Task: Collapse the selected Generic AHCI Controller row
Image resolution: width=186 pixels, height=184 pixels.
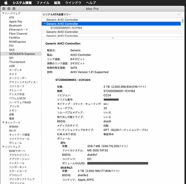Action: (x=45, y=24)
